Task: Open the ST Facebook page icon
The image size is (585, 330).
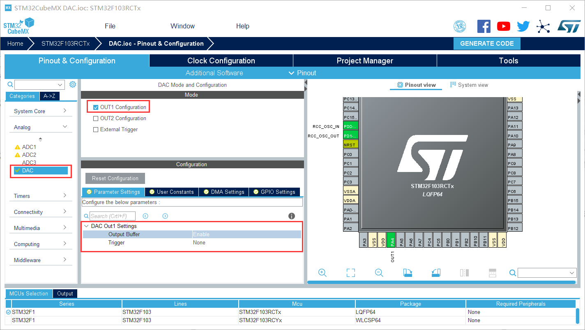Action: (484, 26)
